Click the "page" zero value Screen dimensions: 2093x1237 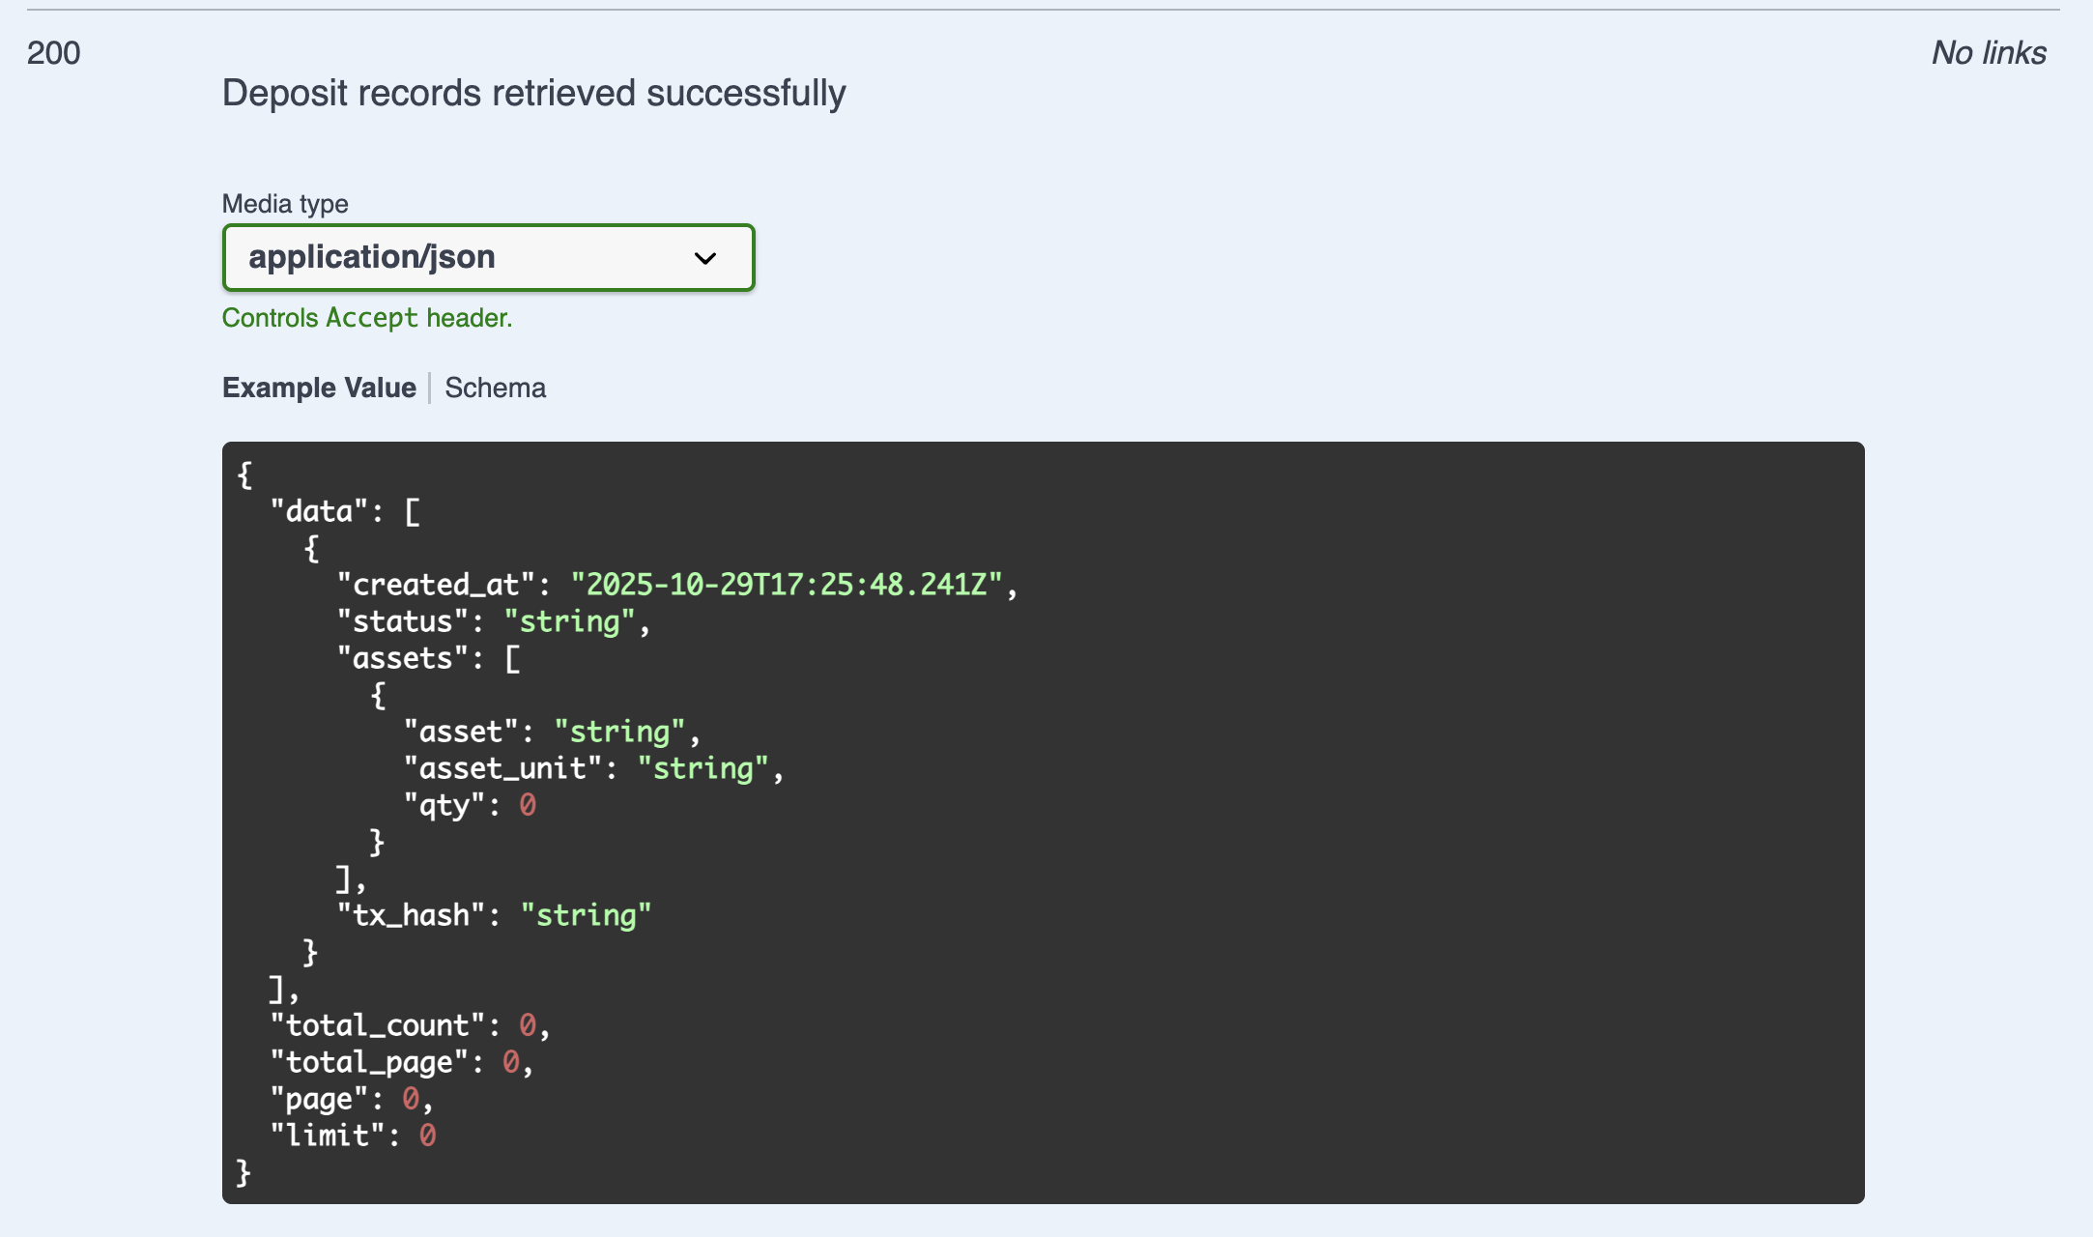[x=411, y=1099]
